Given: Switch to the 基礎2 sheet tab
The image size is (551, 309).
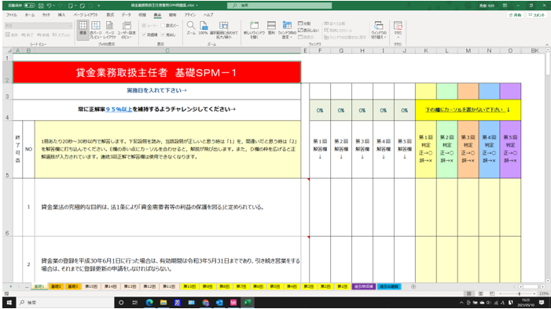Looking at the screenshot, I should tap(56, 286).
